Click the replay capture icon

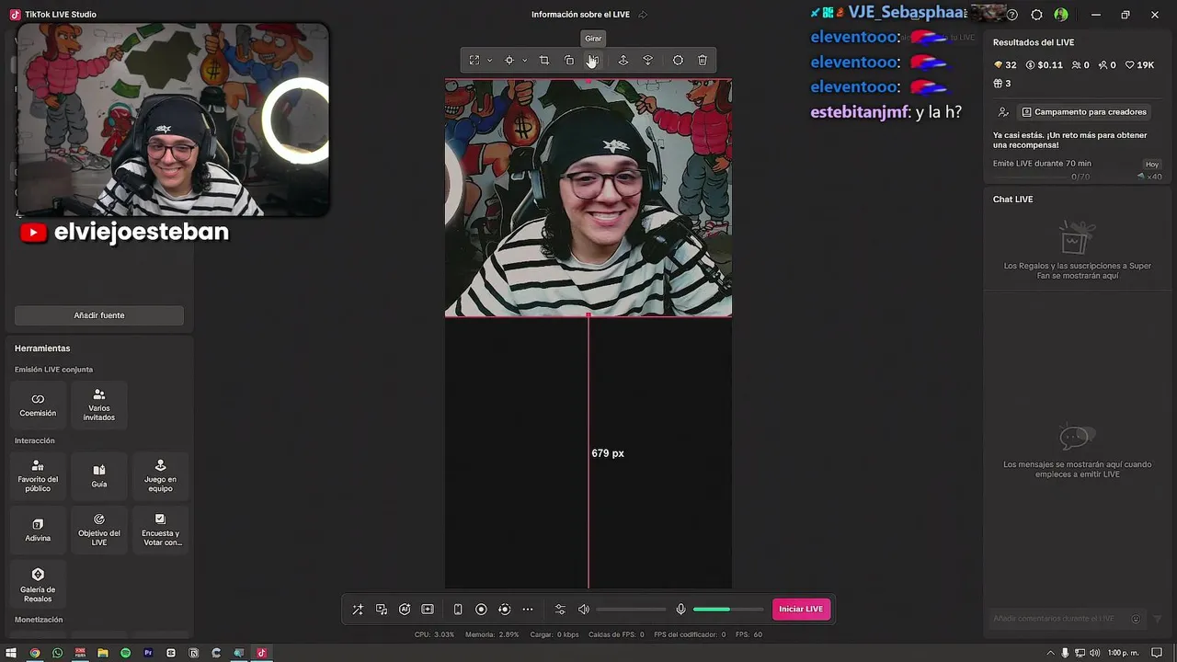(x=504, y=610)
